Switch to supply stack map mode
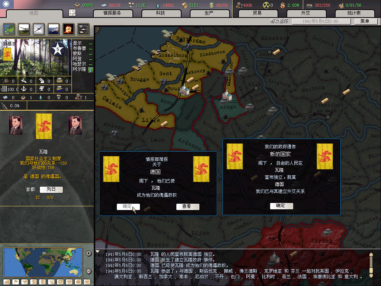 (42, 282)
